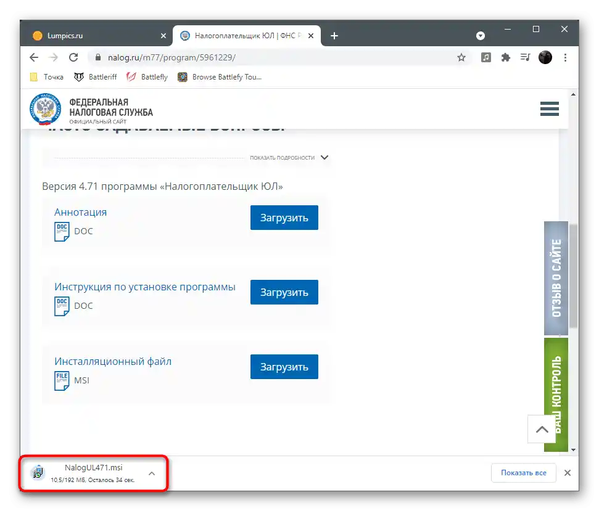Bookmark this page with the star icon

click(461, 57)
